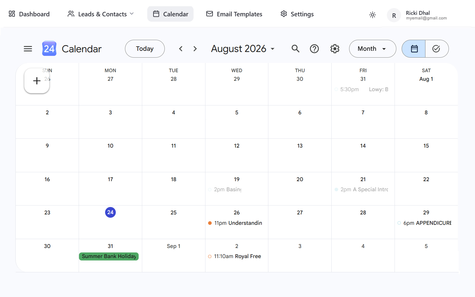Open the help question mark icon
Viewport: 475px width, 297px height.
point(314,49)
